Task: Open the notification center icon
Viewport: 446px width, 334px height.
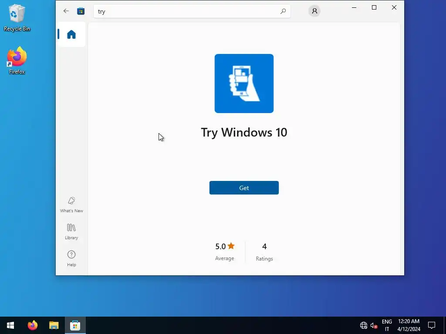Action: click(432, 325)
